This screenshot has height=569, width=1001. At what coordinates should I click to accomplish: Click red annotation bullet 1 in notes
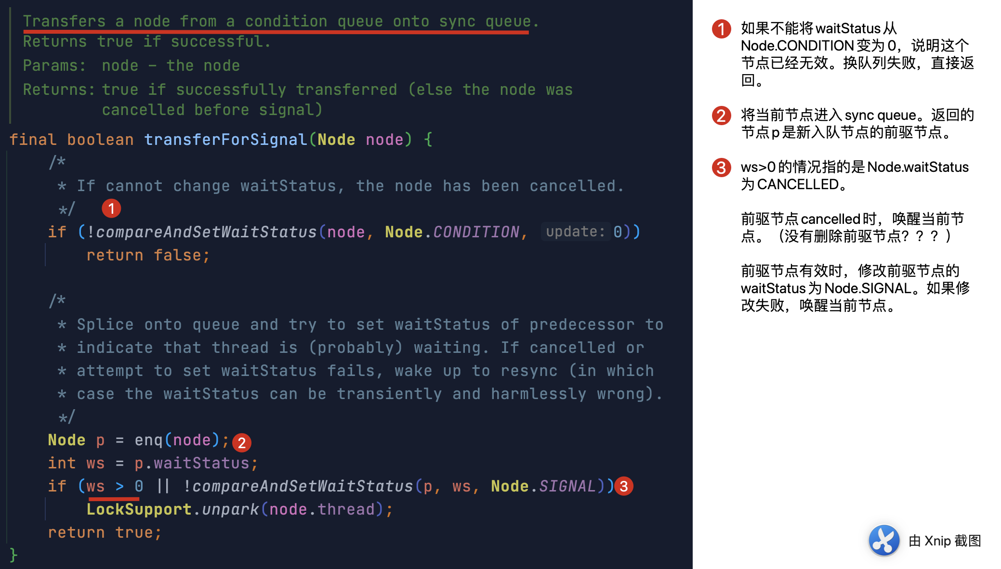721,29
